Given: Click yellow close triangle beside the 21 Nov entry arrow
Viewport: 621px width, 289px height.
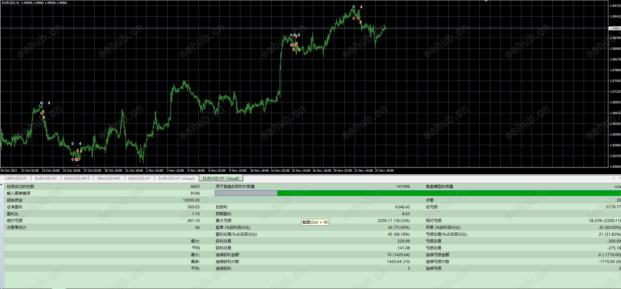Looking at the screenshot, I should pyautogui.click(x=361, y=7).
